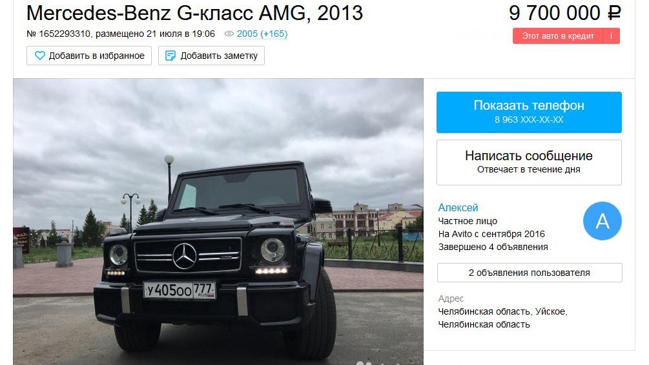Click the listing title Mercedes-Benz G-класс AMG
This screenshot has height=365, width=649.
(x=168, y=13)
